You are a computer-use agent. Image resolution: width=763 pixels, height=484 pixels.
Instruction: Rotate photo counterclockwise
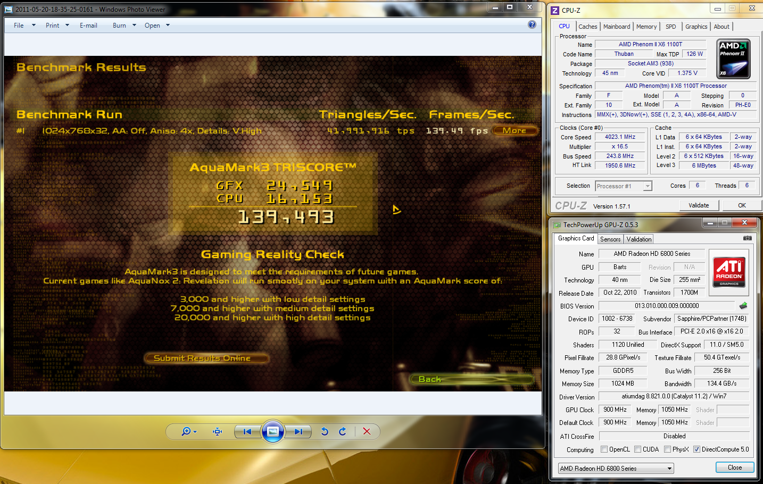click(x=325, y=431)
